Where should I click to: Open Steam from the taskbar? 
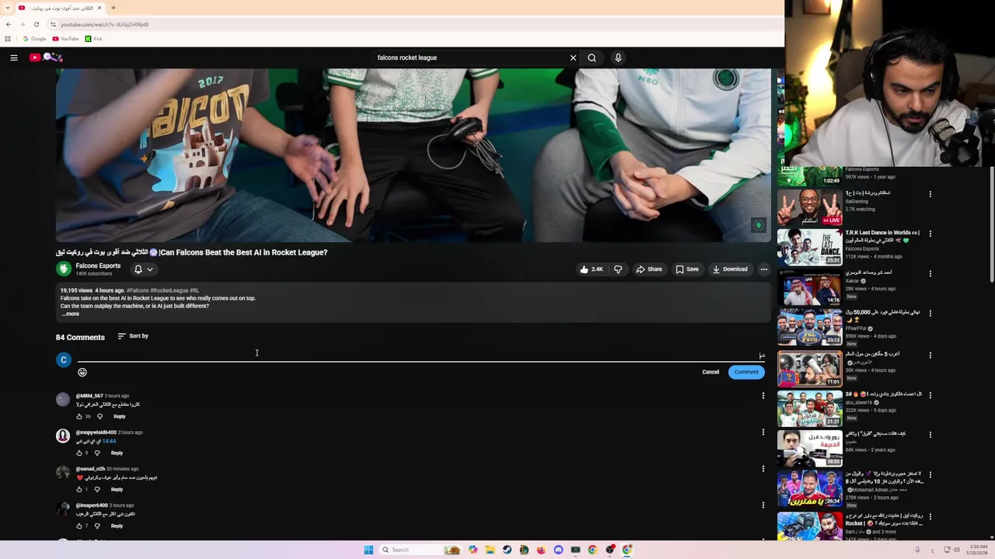coord(507,550)
